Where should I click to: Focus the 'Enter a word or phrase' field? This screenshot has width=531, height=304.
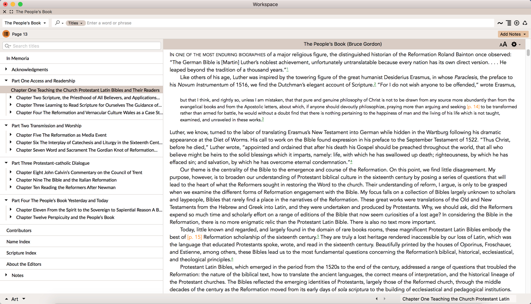289,23
